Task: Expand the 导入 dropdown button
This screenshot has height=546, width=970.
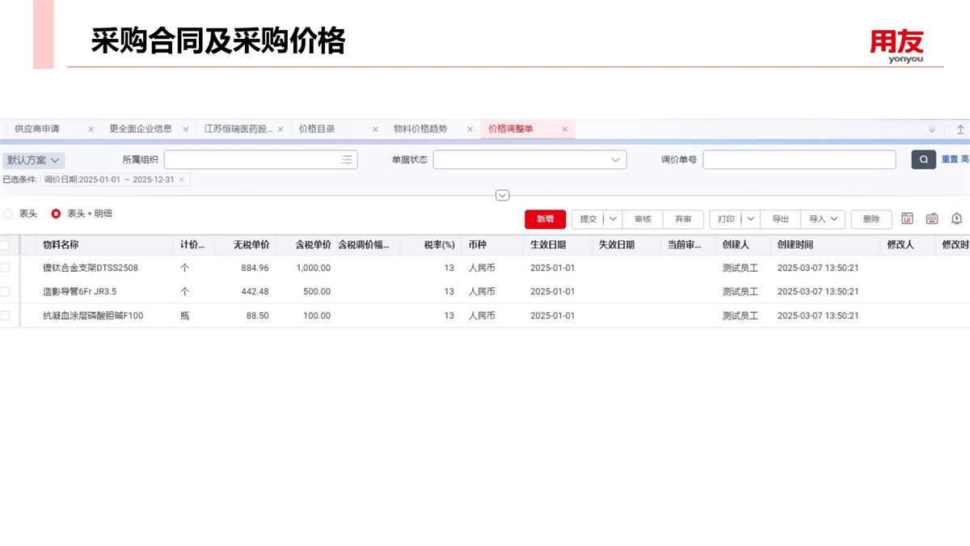Action: click(823, 219)
